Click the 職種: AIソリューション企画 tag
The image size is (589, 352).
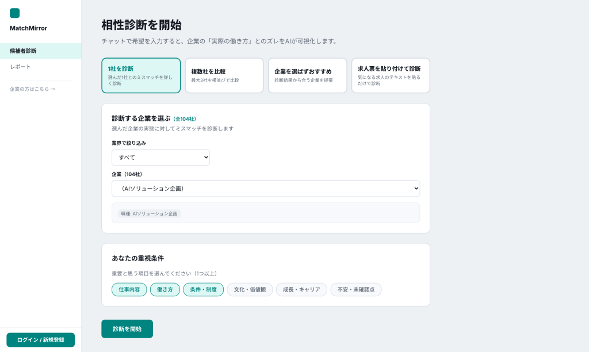(149, 213)
